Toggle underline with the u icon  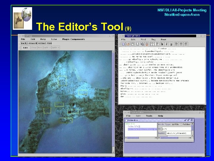click(x=171, y=44)
